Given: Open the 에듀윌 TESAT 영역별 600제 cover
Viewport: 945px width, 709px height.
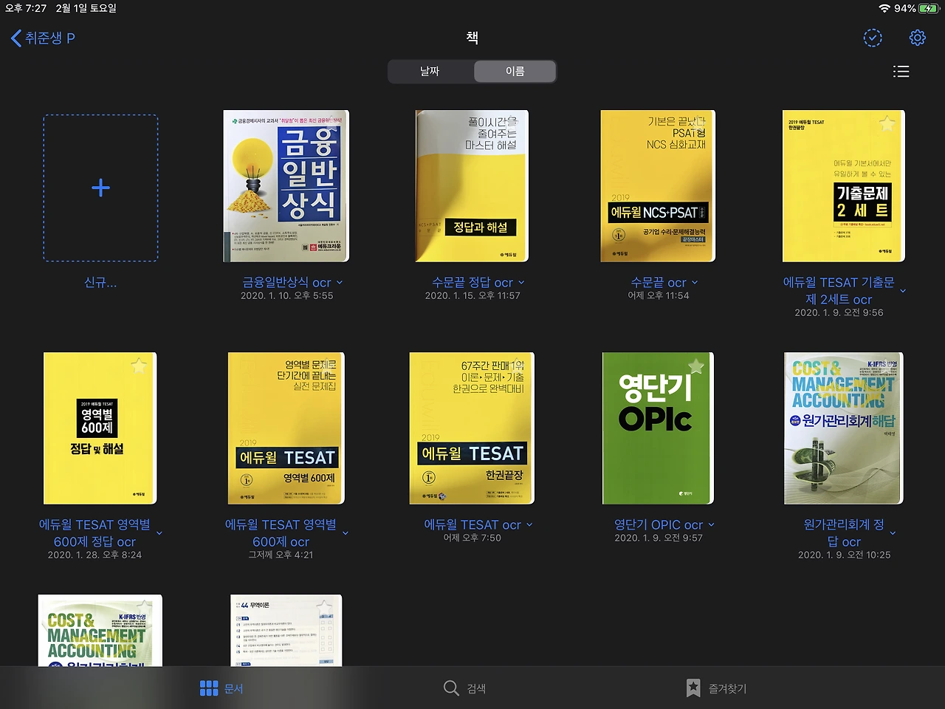Looking at the screenshot, I should [x=286, y=428].
